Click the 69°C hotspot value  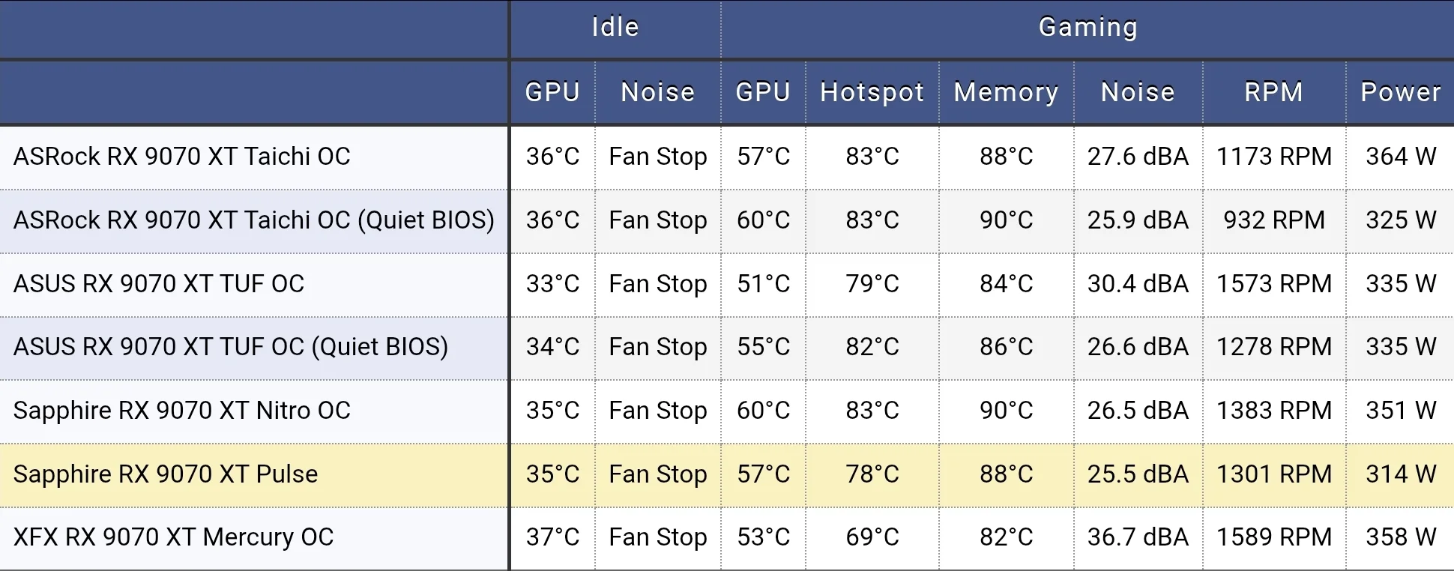pos(872,537)
